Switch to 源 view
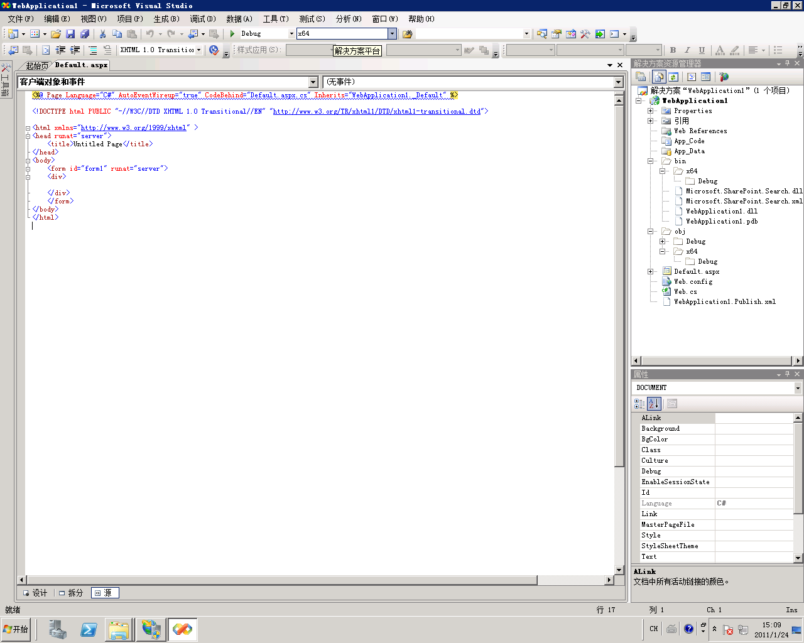The image size is (804, 643). click(105, 593)
